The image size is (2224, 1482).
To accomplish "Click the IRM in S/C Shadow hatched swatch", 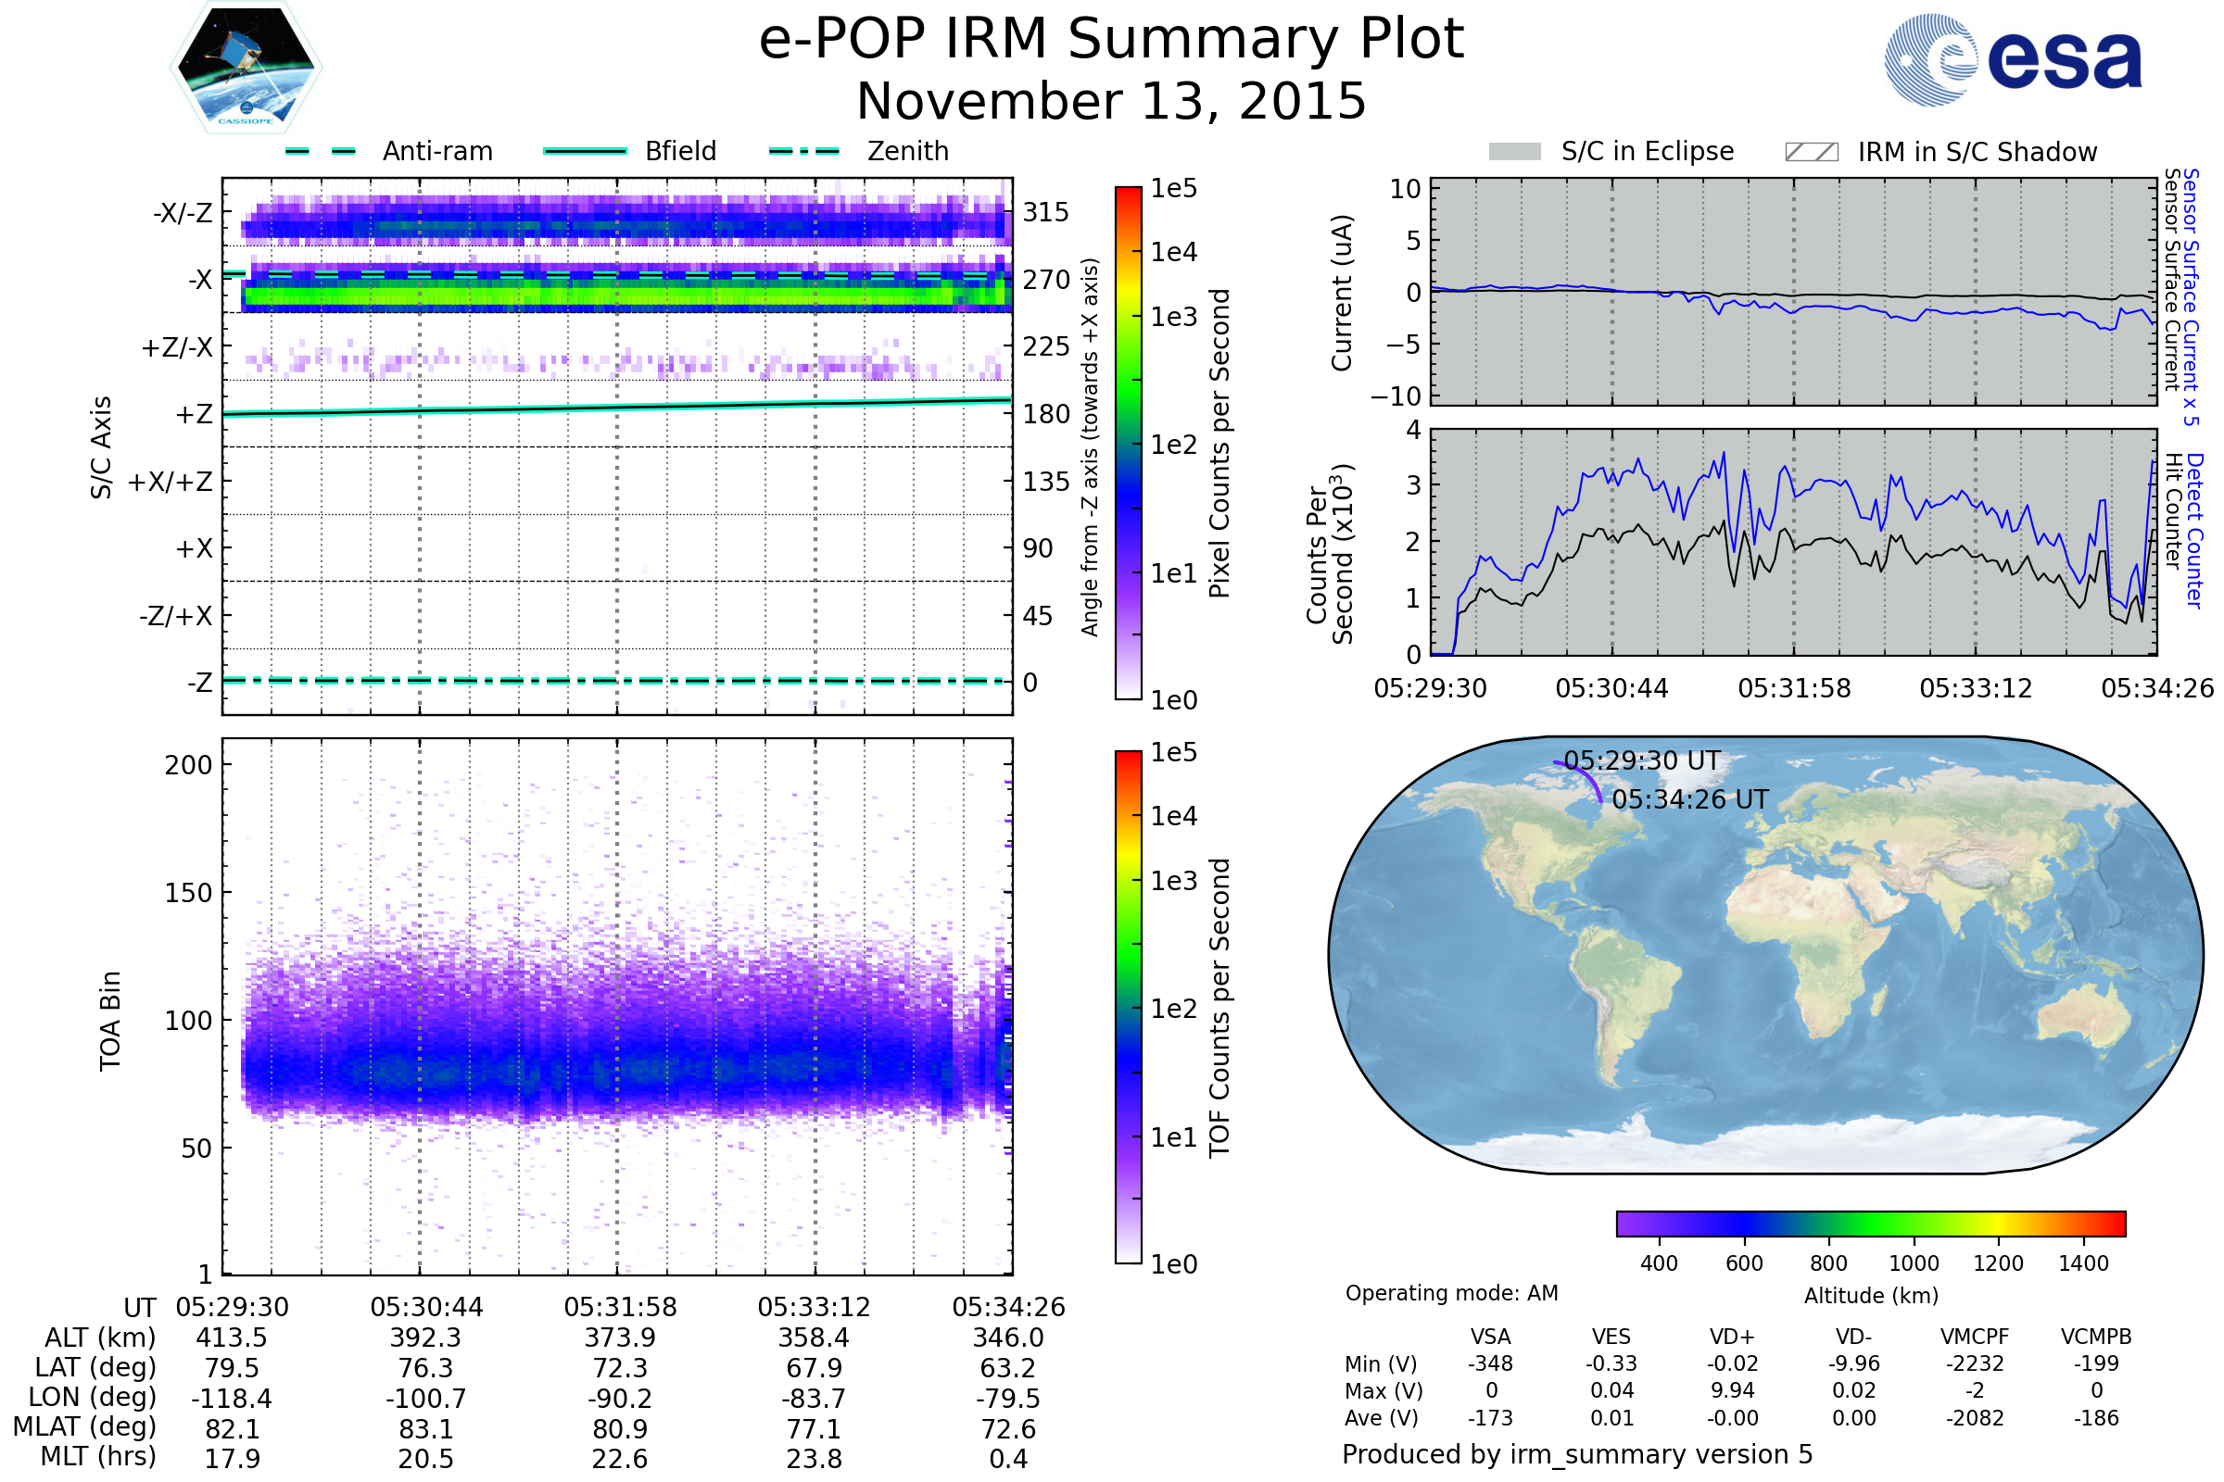I will 1811,152.
